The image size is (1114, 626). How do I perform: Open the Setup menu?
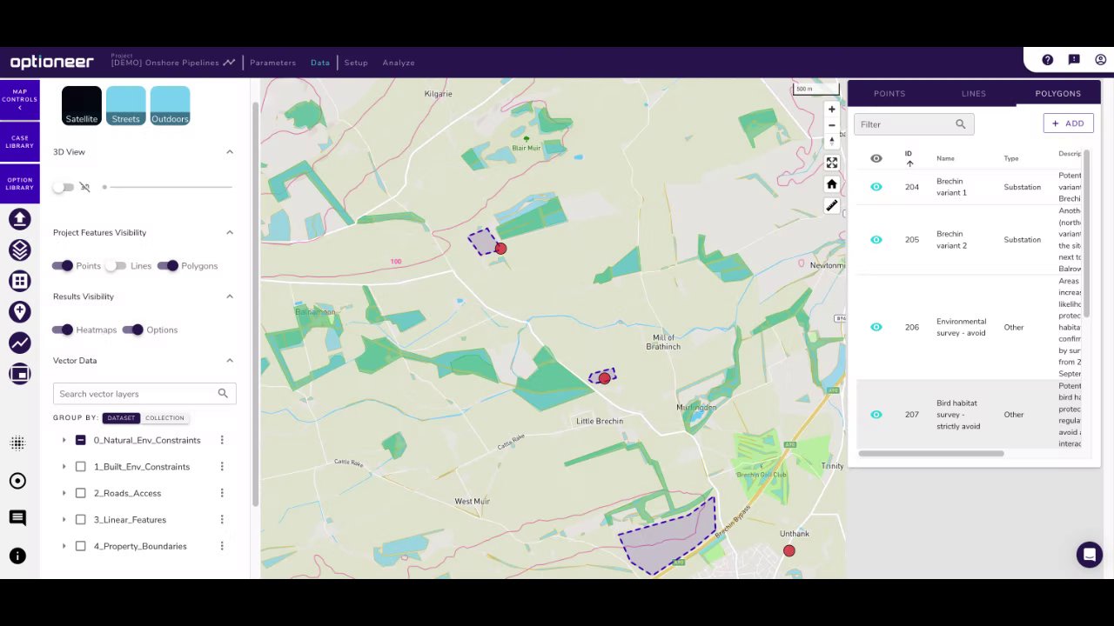click(x=356, y=63)
